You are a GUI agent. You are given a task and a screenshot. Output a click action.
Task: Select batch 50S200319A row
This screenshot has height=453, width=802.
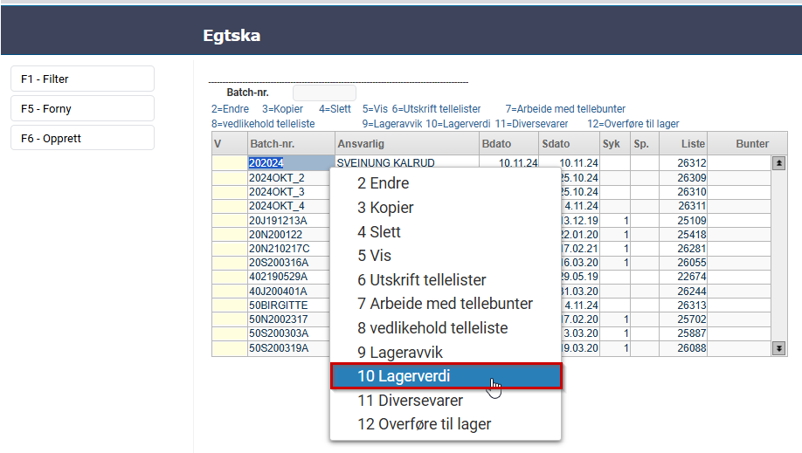pos(289,348)
